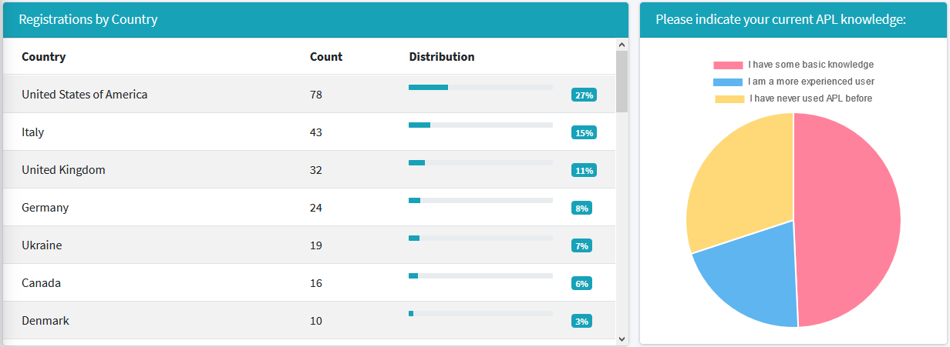Click the pink basic knowledge legend swatch
Image resolution: width=950 pixels, height=347 pixels.
coord(728,65)
